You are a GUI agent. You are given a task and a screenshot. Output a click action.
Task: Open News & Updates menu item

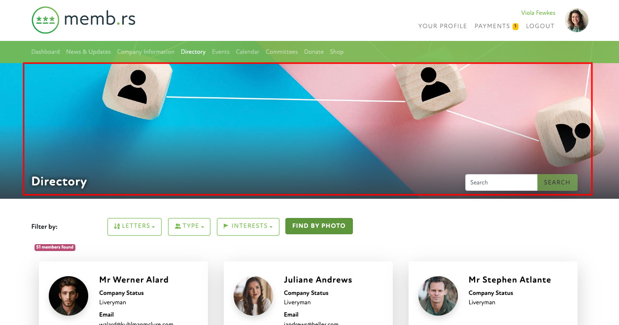(x=88, y=52)
